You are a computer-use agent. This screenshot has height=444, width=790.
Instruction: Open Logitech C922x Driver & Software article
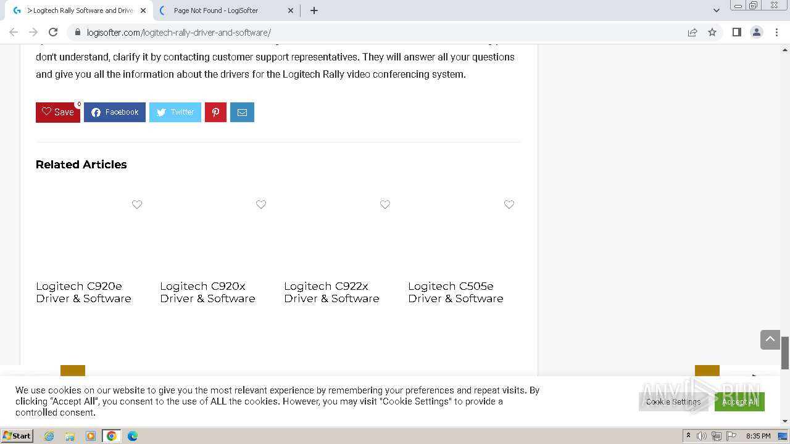coord(331,292)
